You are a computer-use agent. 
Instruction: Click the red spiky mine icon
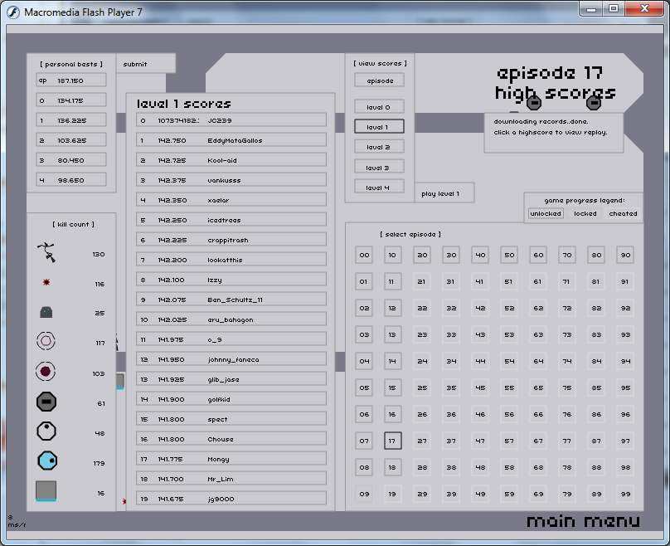(46, 283)
